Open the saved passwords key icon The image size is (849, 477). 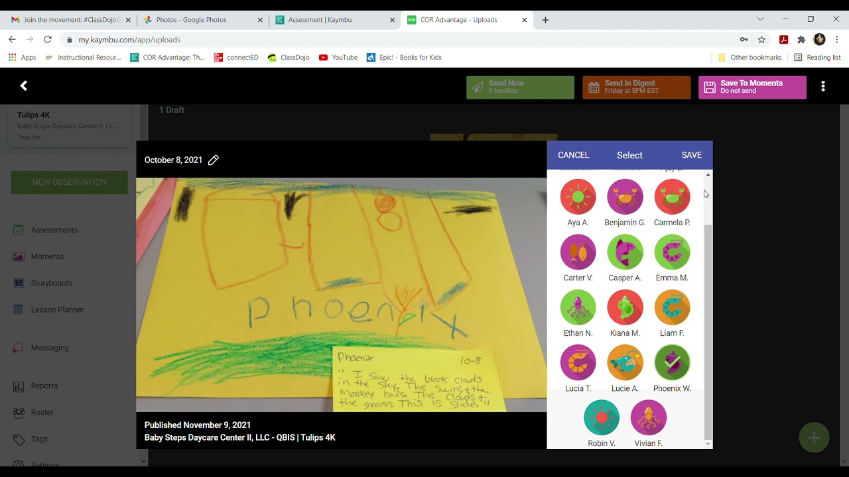coord(744,40)
